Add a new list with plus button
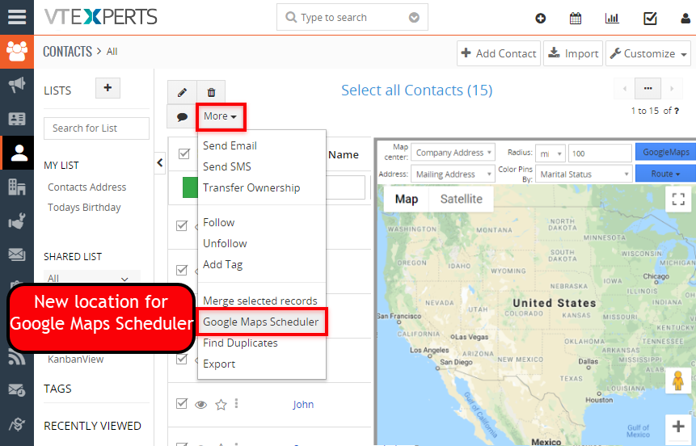 [108, 87]
